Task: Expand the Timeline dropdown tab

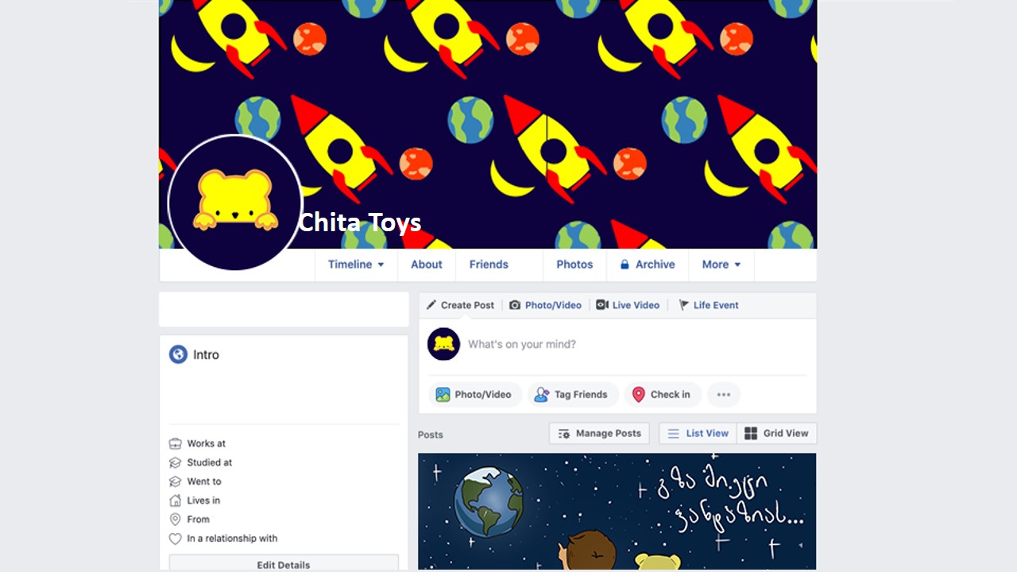Action: click(x=356, y=265)
